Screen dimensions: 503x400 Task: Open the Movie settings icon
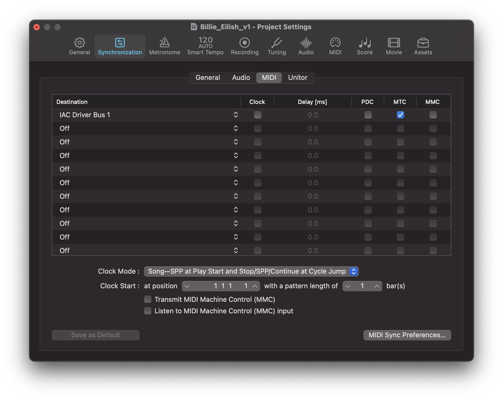coord(394,46)
